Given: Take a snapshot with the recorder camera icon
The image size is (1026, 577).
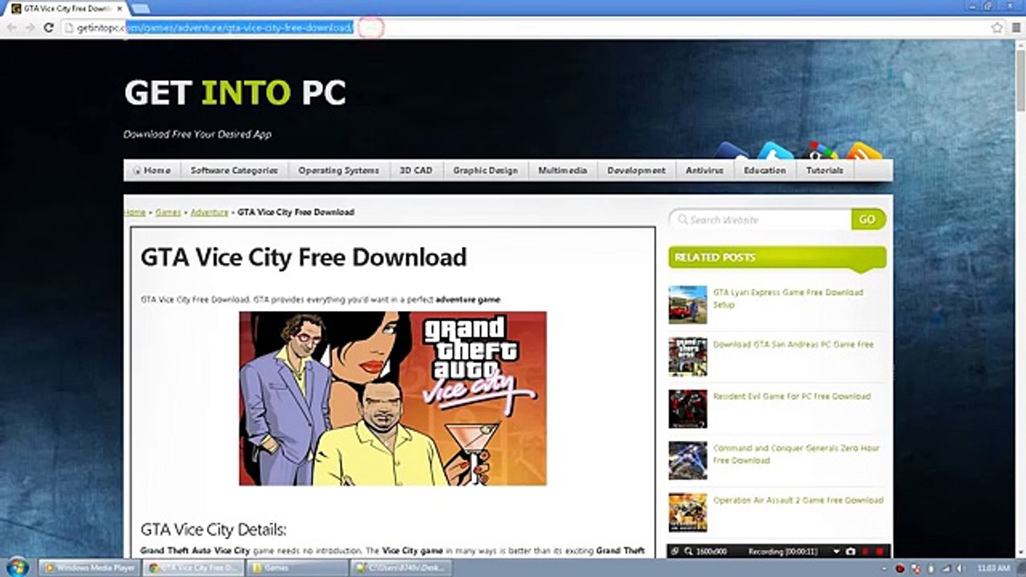Looking at the screenshot, I should pos(850,551).
